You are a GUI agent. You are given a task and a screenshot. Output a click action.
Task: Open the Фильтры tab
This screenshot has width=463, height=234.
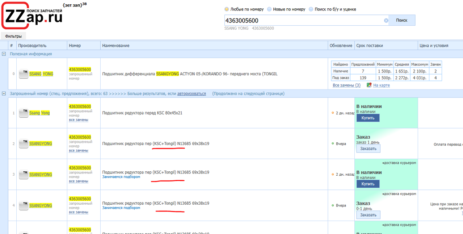[13, 36]
